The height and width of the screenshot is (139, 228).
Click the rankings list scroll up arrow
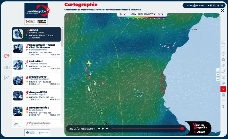(x=62, y=28)
